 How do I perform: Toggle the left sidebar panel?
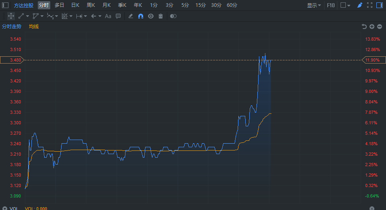coord(6,5)
